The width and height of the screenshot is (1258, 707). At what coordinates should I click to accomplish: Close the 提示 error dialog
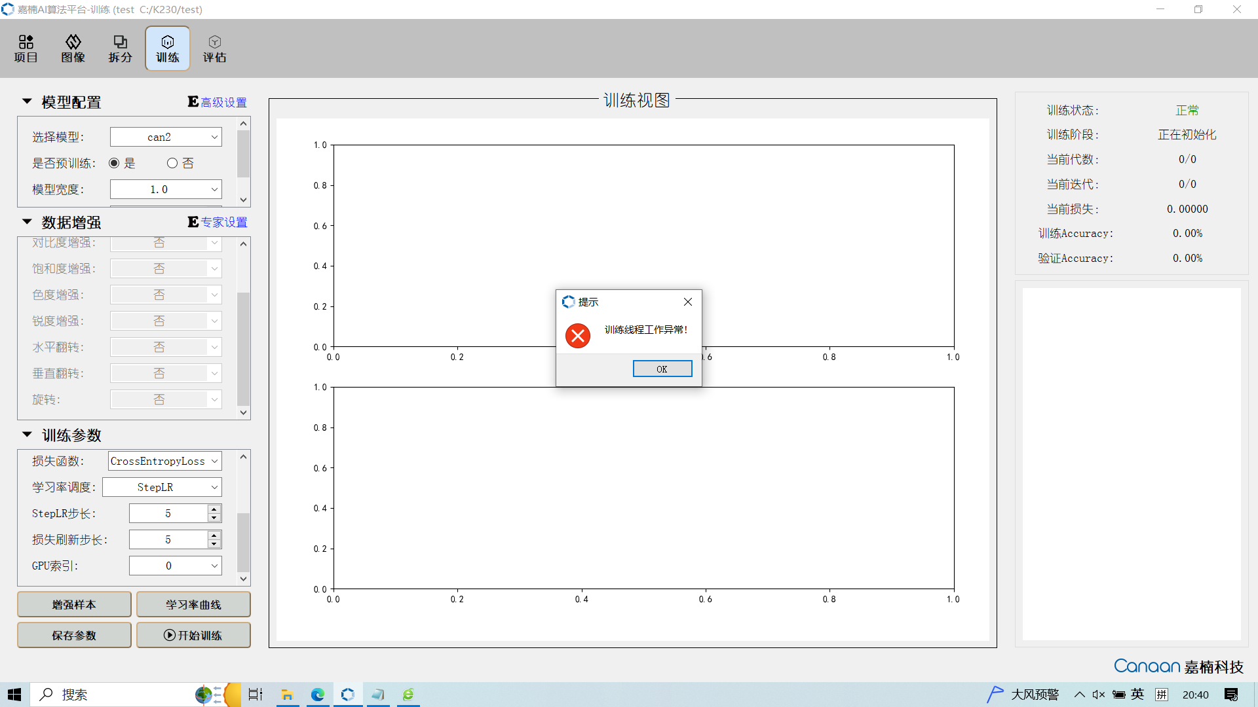[688, 302]
